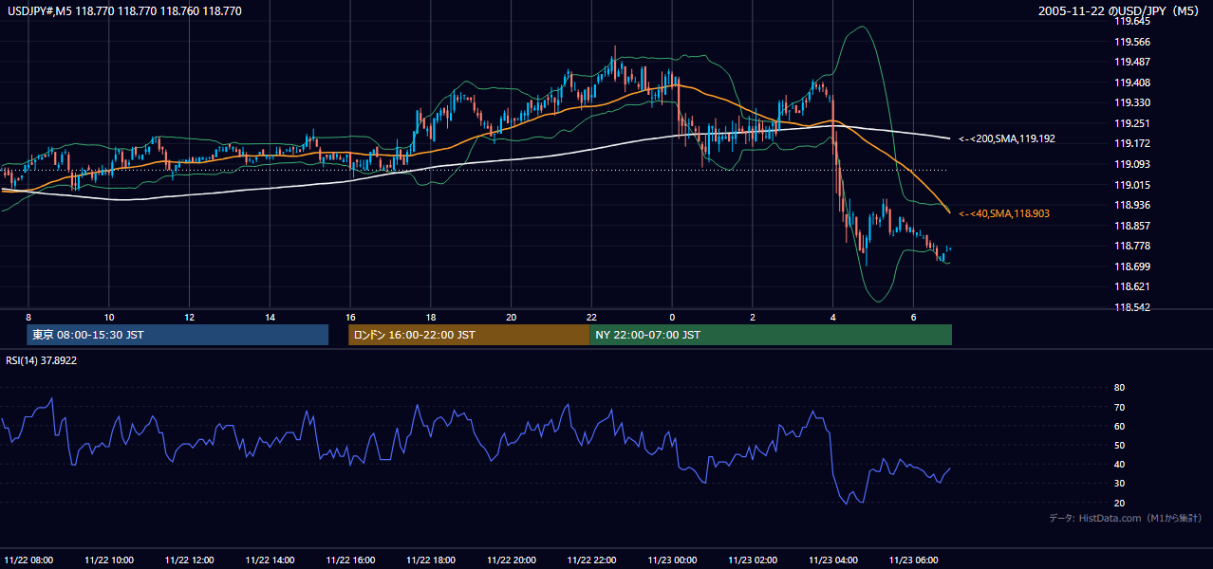Click price level 119.015 on the axis
This screenshot has width=1213, height=569.
click(x=1133, y=185)
